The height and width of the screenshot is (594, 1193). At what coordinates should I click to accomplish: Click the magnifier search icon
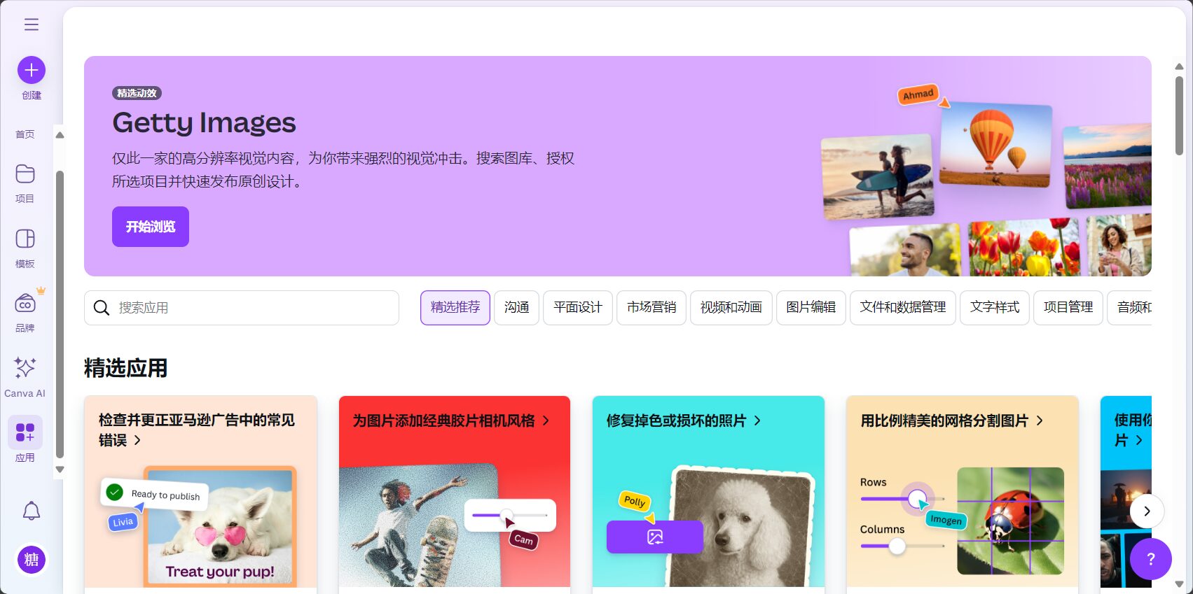[102, 308]
